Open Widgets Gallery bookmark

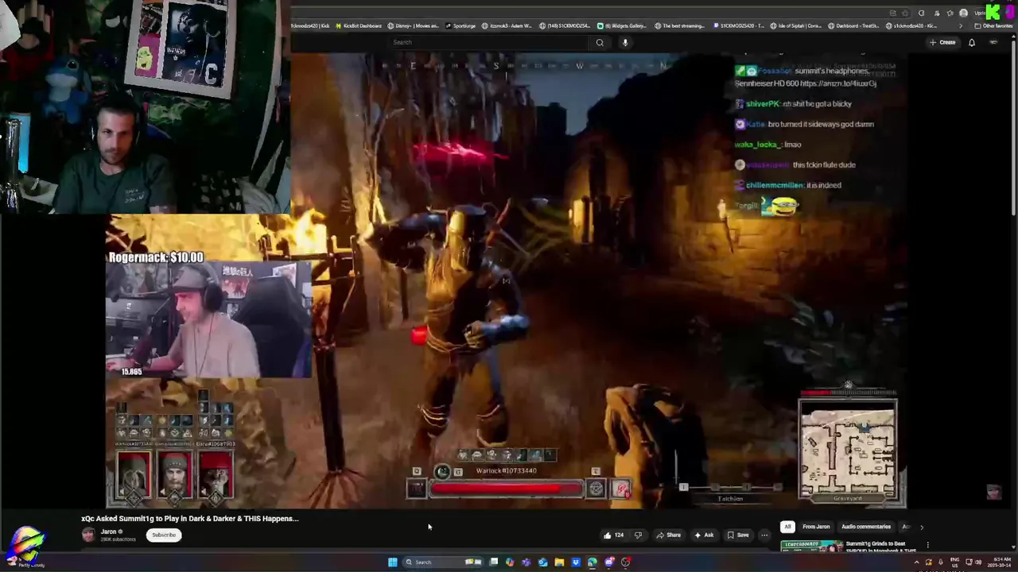(x=621, y=25)
